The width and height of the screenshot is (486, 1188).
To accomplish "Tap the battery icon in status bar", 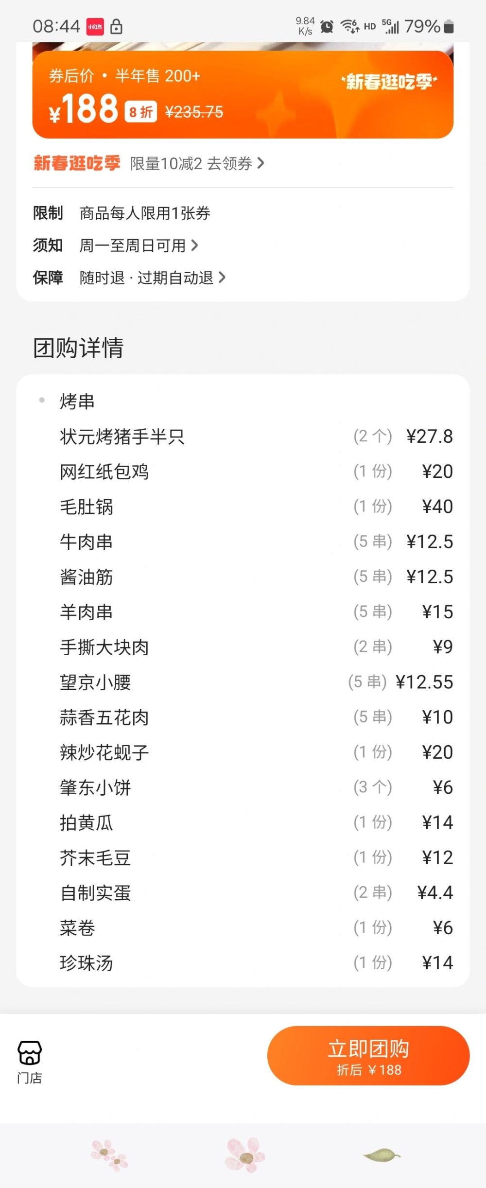I will (x=449, y=27).
